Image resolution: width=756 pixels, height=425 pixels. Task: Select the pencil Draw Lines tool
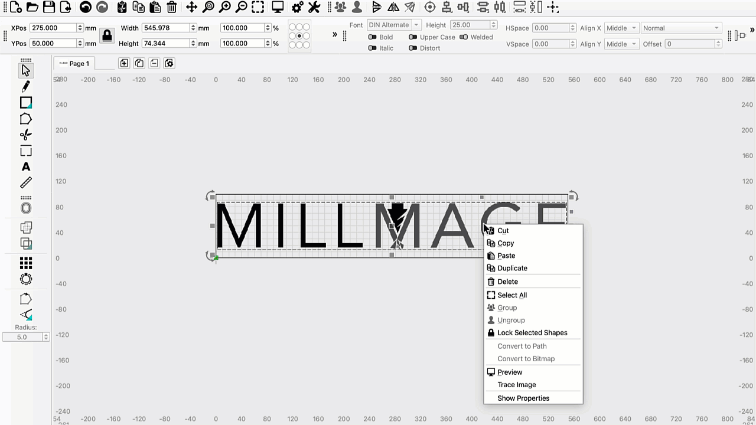point(25,87)
